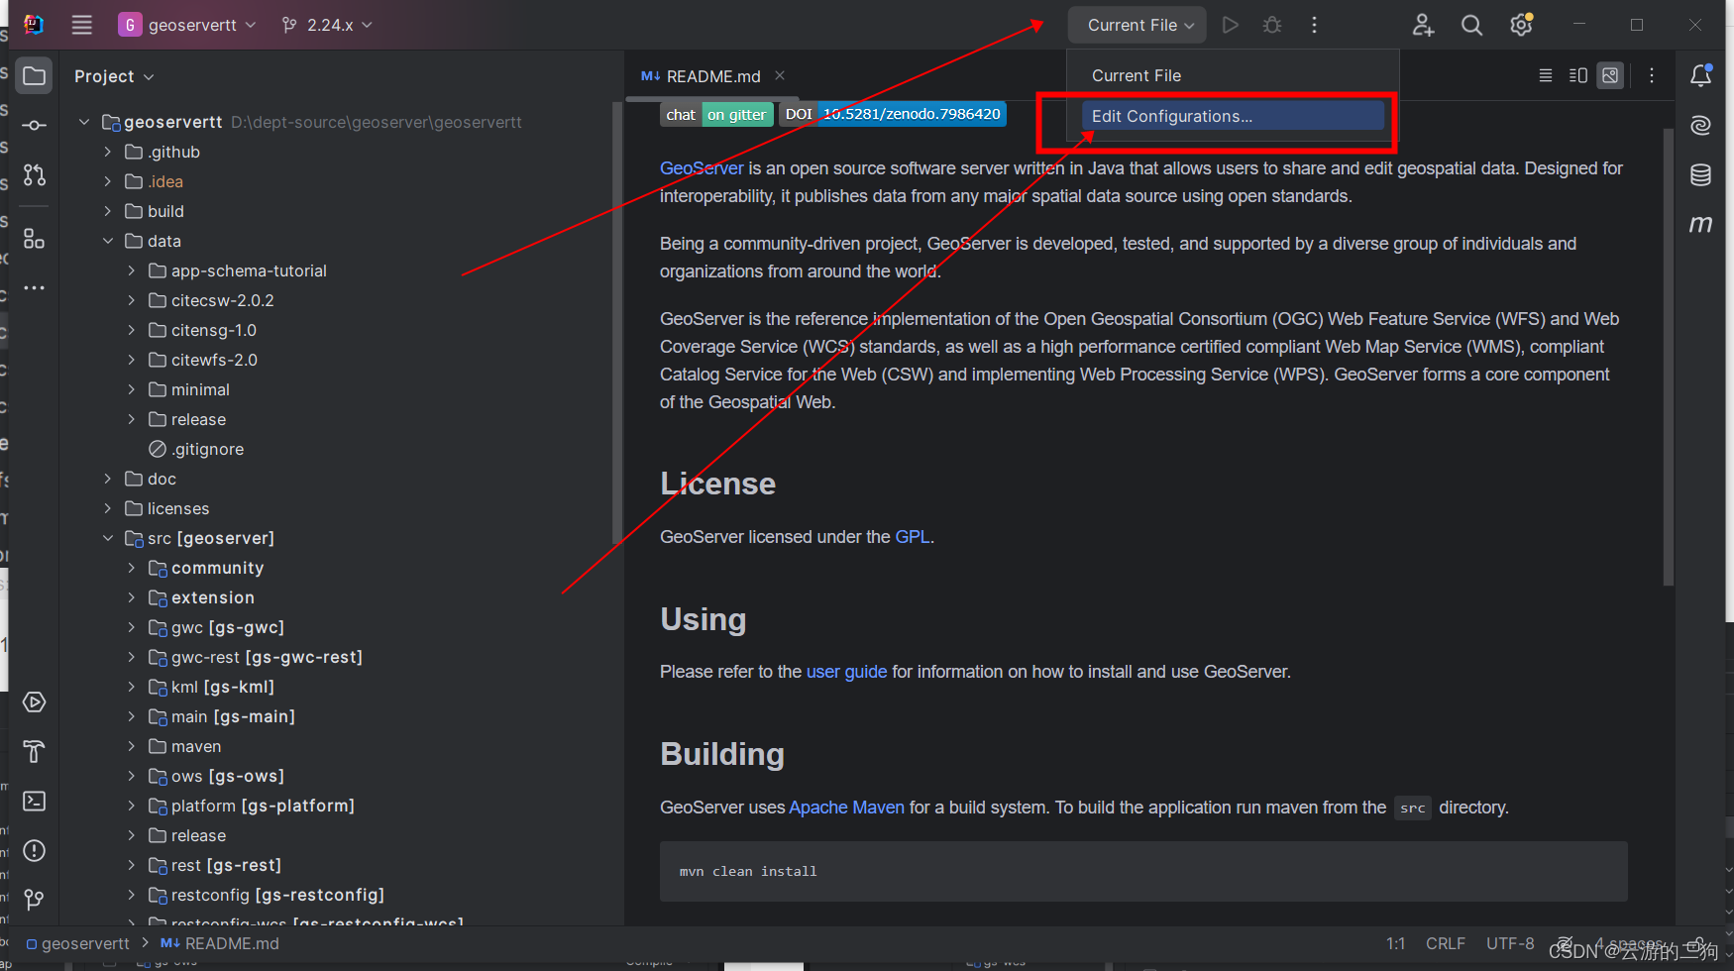This screenshot has width=1734, height=971.
Task: Open IDE settings gear
Action: coord(1522,25)
